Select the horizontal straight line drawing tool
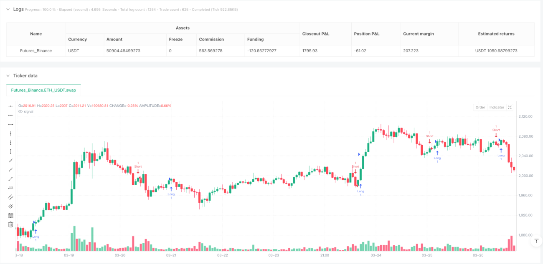543x264 pixels. point(10,106)
